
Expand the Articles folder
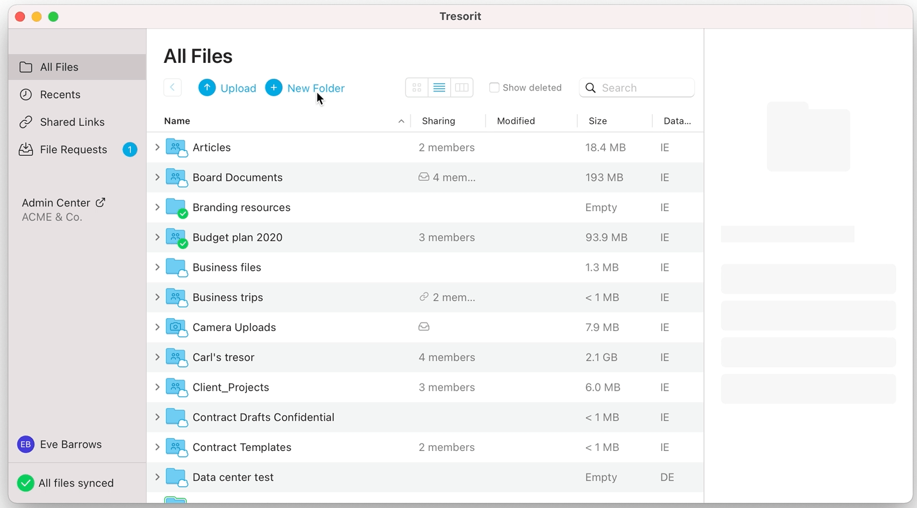[157, 148]
